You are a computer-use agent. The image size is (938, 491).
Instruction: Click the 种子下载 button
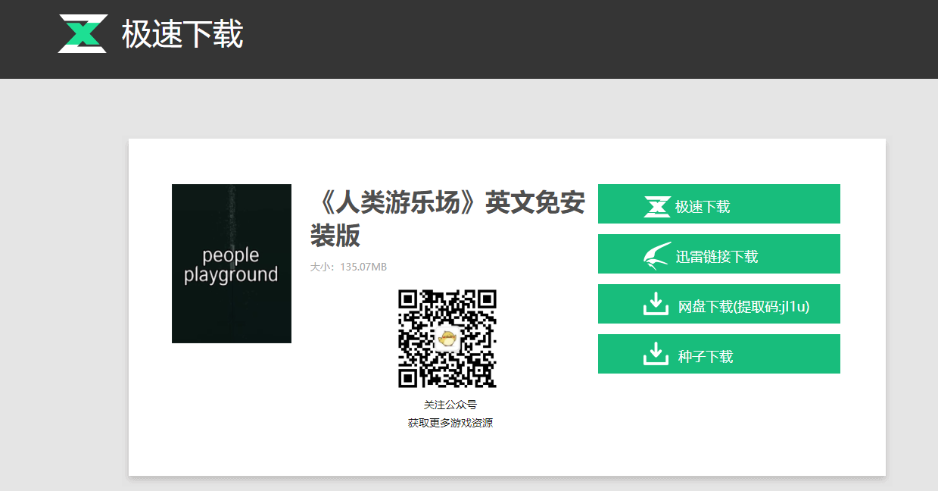pyautogui.click(x=719, y=354)
